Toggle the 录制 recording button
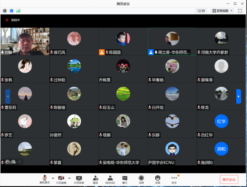This screenshot has width=247, height=187. pos(141,179)
